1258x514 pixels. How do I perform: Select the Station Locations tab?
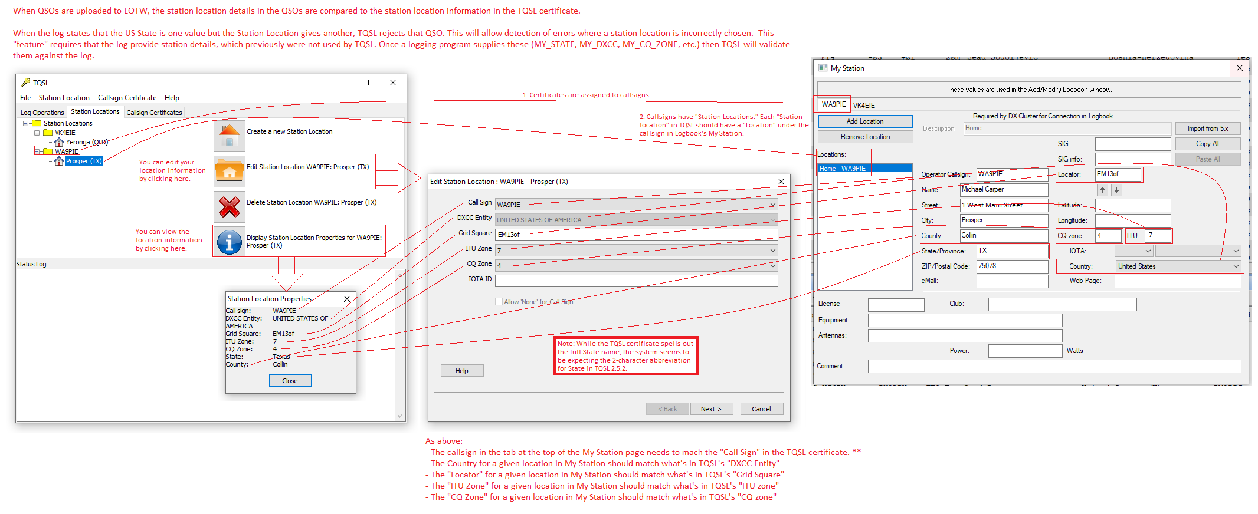pos(95,111)
